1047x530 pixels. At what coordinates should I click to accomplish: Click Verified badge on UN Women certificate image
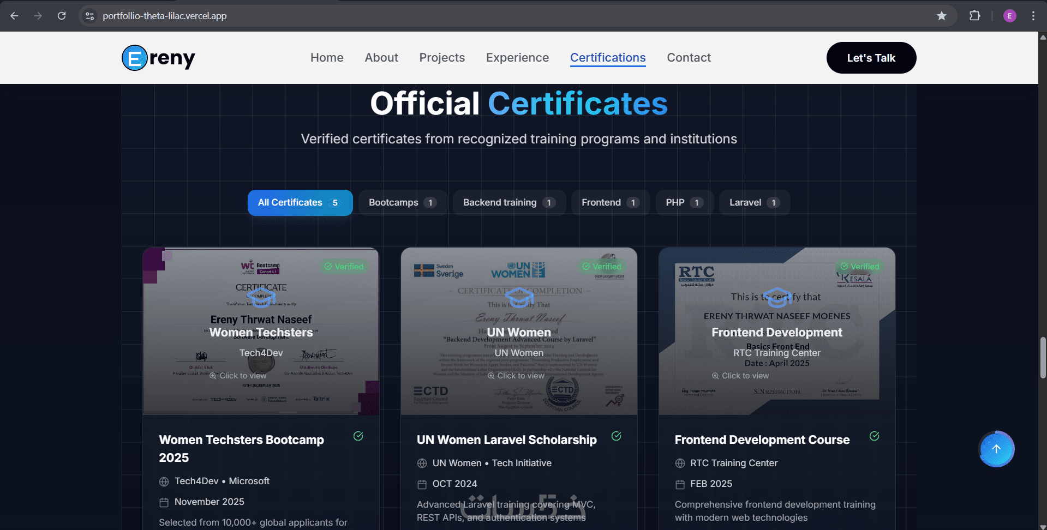[602, 267]
